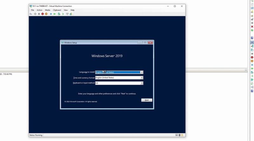Click the red Shut Down toolbar icon

[43, 14]
